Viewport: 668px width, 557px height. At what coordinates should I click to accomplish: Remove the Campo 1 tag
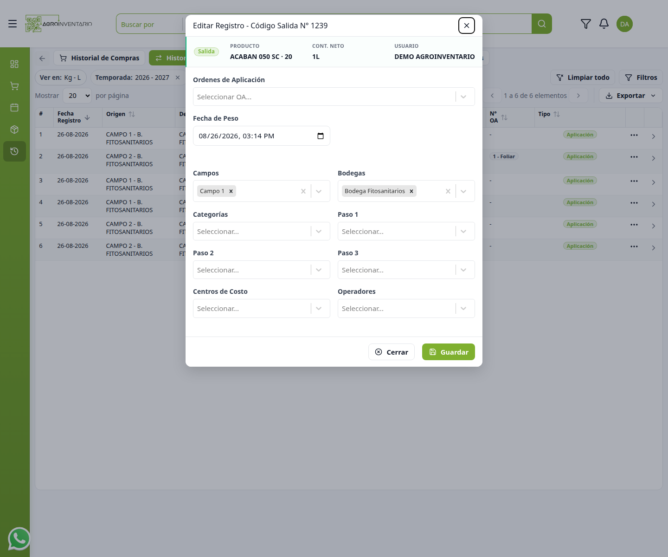point(231,191)
